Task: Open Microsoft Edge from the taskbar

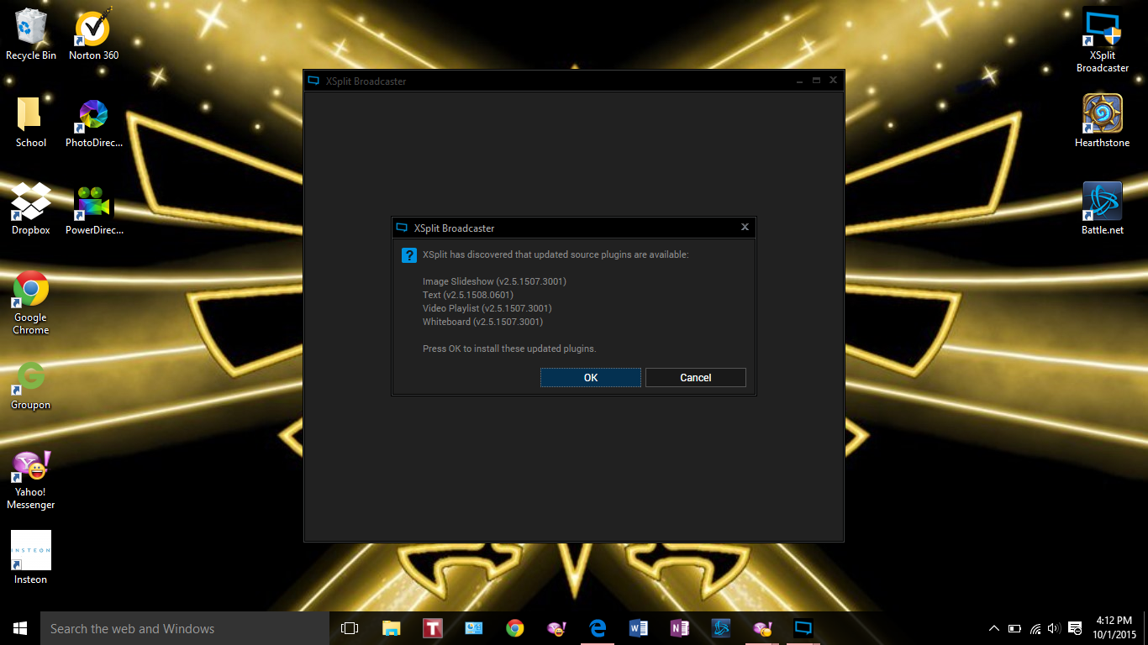Action: [597, 627]
